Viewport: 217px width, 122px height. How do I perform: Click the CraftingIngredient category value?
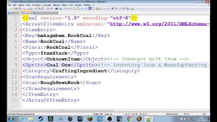click(x=80, y=71)
